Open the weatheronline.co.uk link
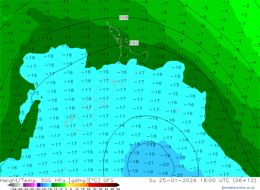The height and width of the screenshot is (190, 260). [x=238, y=188]
